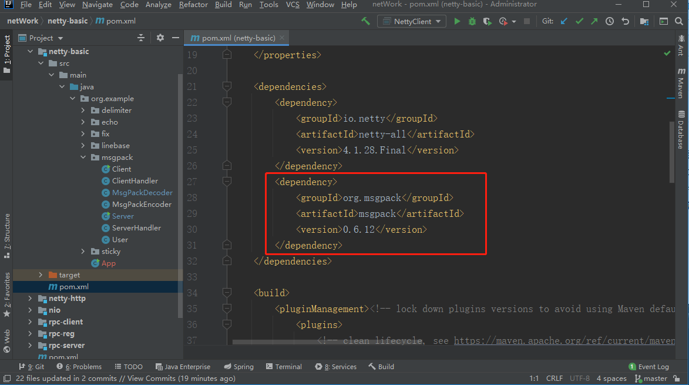
Task: Click the lock read-only status icon
Action: [x=677, y=379]
